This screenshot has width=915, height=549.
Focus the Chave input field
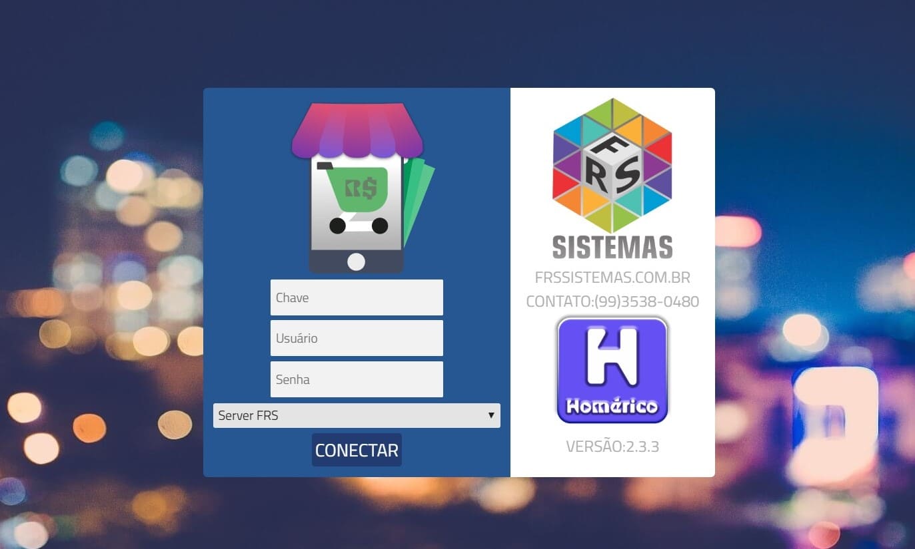357,297
